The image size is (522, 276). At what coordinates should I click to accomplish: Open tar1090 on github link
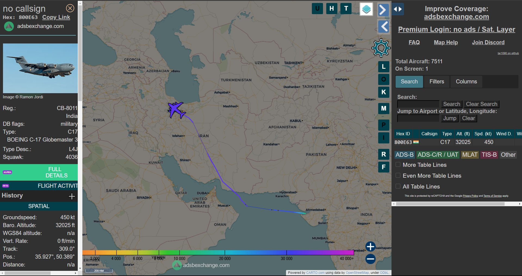[508, 53]
